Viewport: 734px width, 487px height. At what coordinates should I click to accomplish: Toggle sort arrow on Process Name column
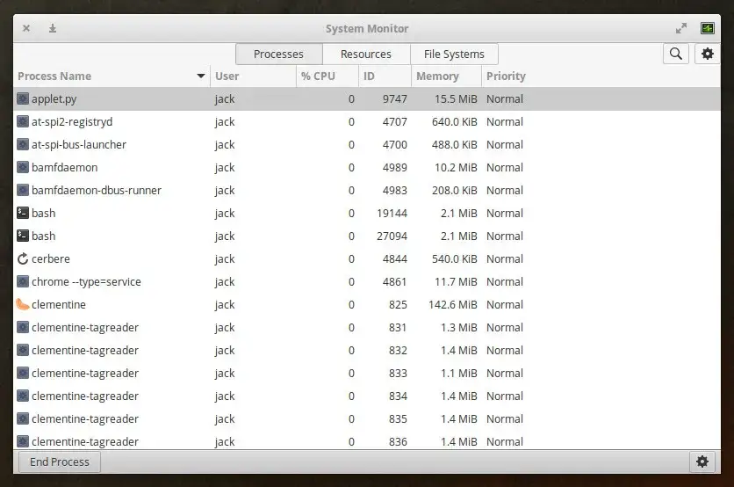point(202,76)
